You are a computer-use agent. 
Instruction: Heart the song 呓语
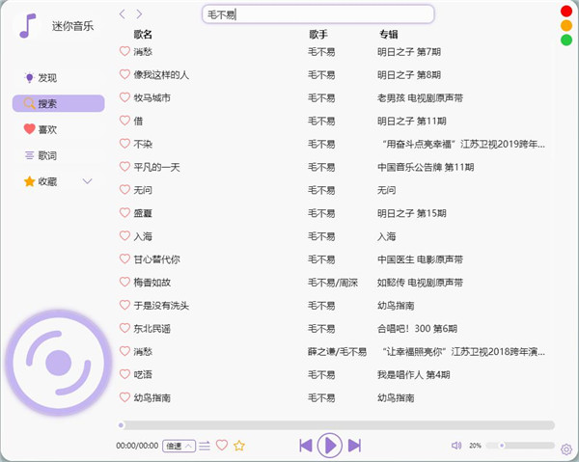click(x=124, y=374)
